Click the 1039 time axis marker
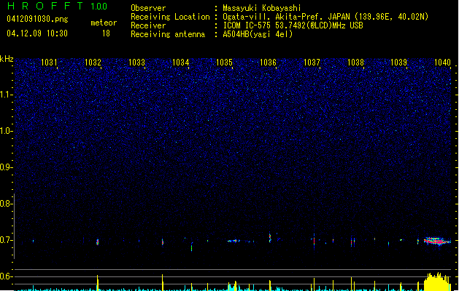This screenshot has height=291, width=459. (398, 62)
